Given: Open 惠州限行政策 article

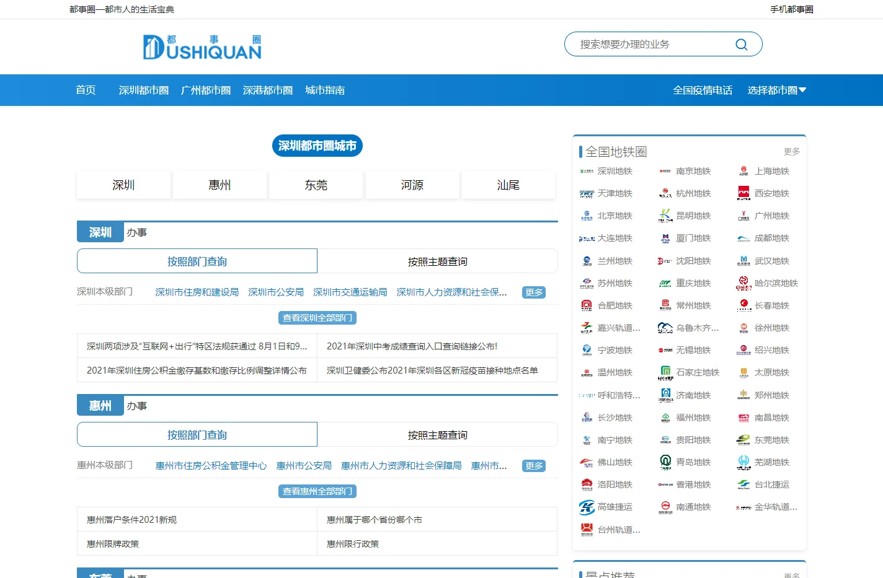Looking at the screenshot, I should pos(353,544).
